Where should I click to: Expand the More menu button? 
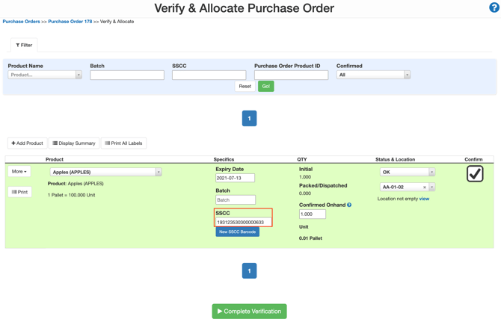[x=19, y=171]
